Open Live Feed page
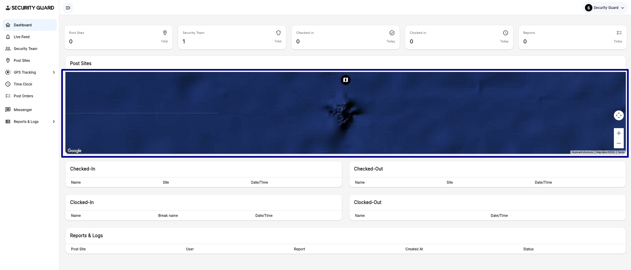Image resolution: width=631 pixels, height=270 pixels. pos(30,37)
